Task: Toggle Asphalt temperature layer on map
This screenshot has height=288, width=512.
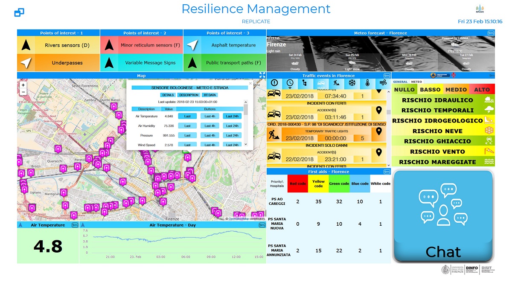Action: pos(225,45)
